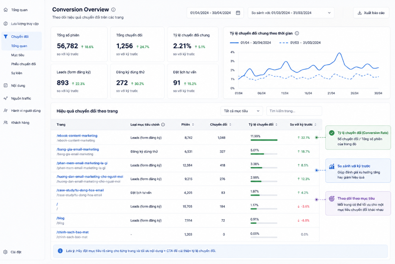395x264 pixels.
Task: Click the Chuyển đổi funnel icon in sidebar
Action: (x=6, y=37)
